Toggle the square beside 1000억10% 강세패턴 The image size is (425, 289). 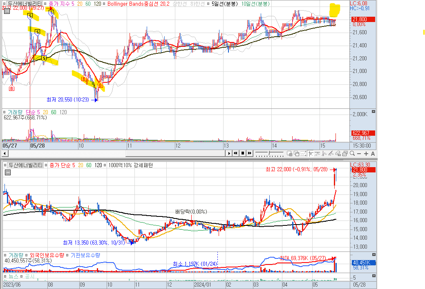point(105,165)
